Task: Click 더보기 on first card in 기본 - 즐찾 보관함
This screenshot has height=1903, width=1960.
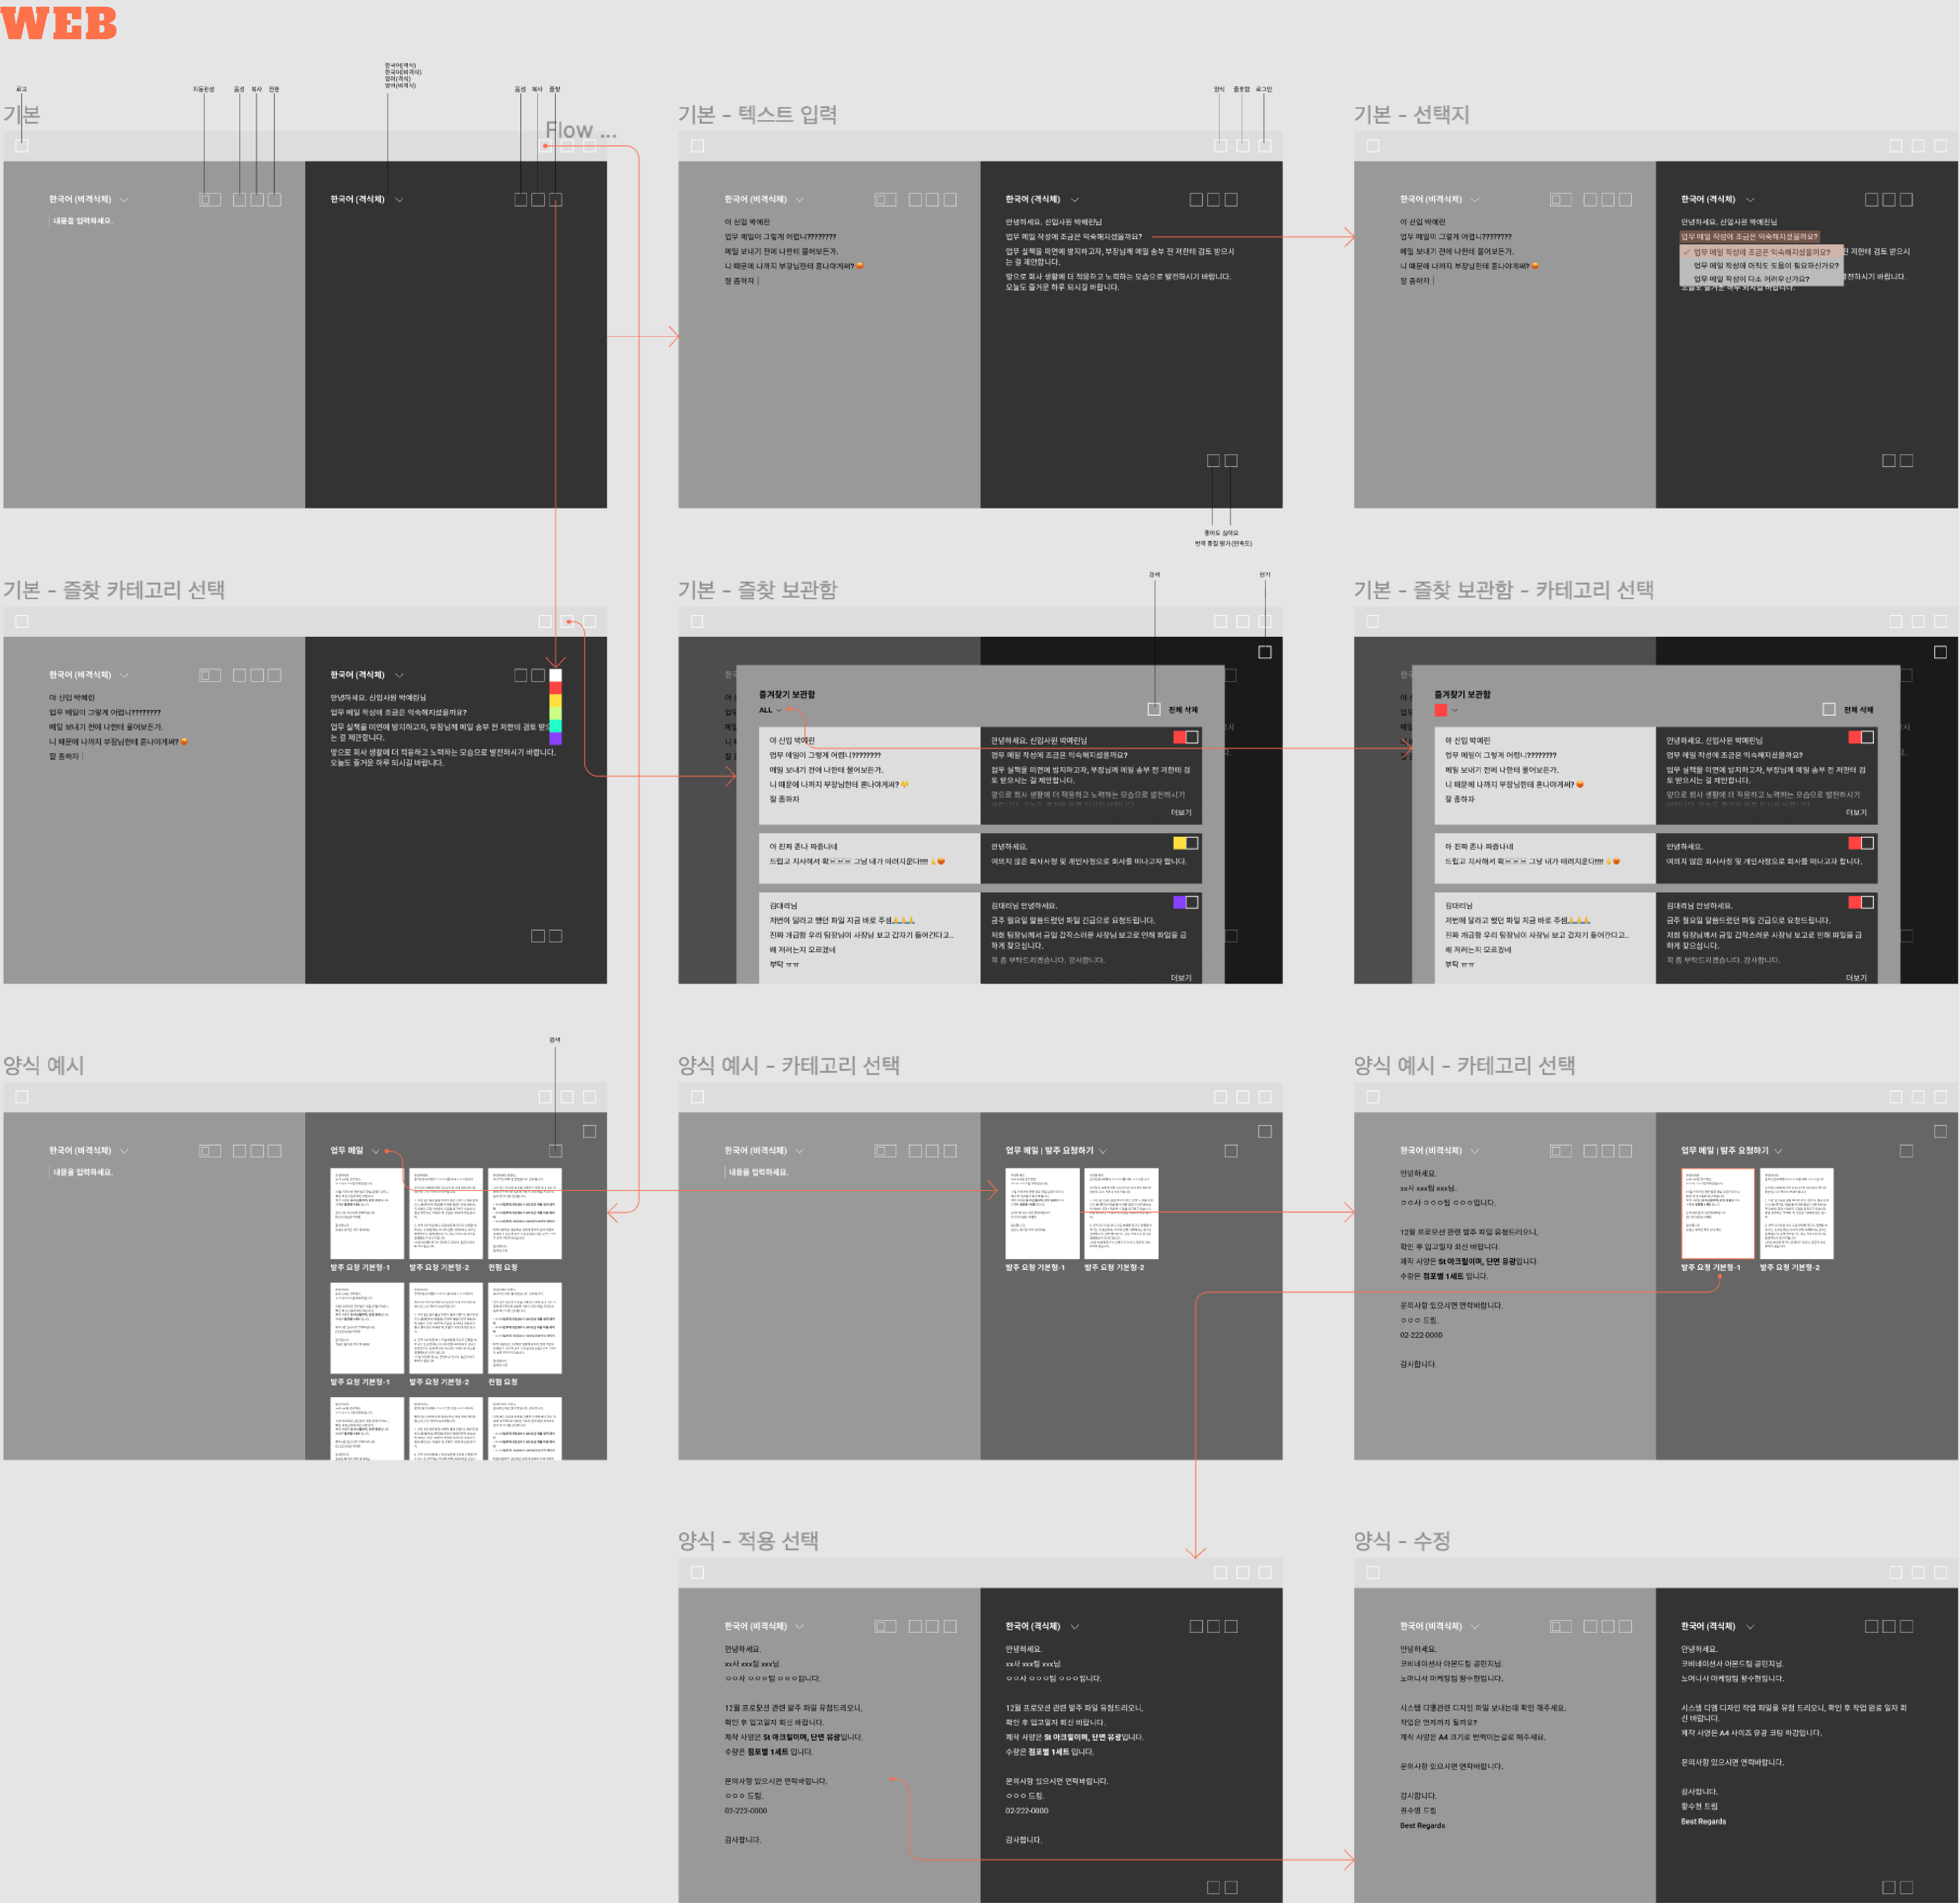Action: point(1181,813)
